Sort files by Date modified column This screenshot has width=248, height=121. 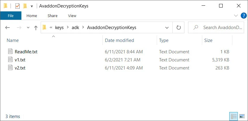[119, 40]
